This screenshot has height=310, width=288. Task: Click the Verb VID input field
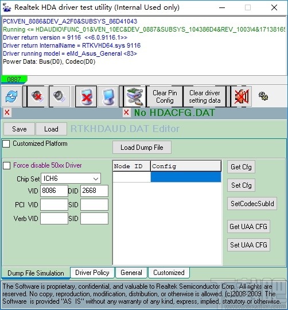pos(54,219)
